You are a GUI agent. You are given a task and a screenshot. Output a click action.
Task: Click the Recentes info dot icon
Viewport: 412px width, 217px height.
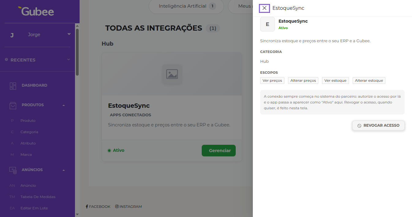[6, 60]
